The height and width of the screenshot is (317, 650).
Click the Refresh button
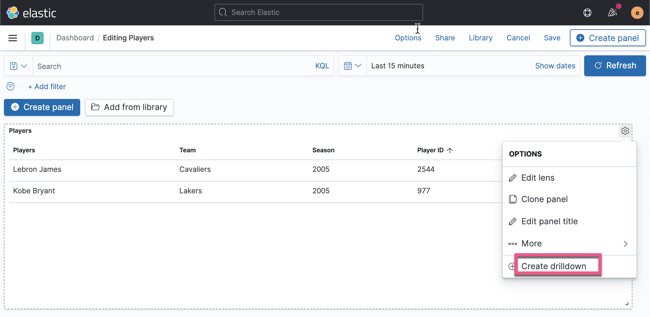[615, 66]
